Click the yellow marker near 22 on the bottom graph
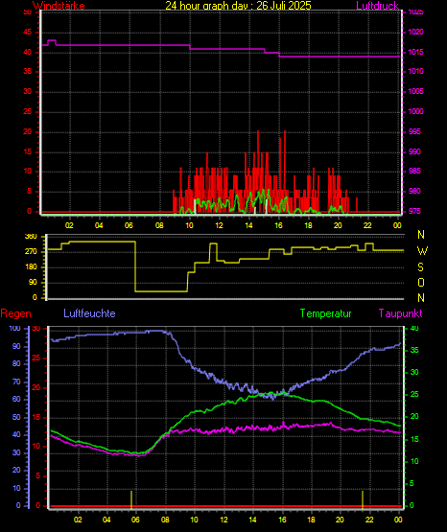The height and width of the screenshot is (532, 447). click(363, 499)
